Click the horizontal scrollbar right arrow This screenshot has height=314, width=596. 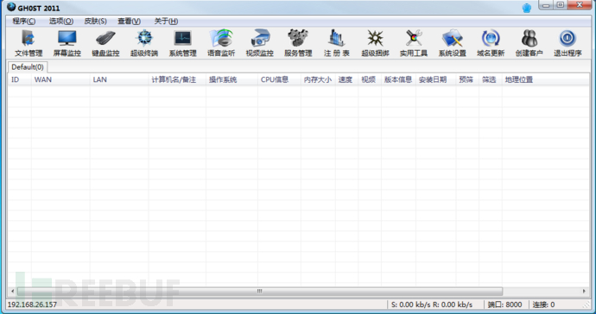585,292
